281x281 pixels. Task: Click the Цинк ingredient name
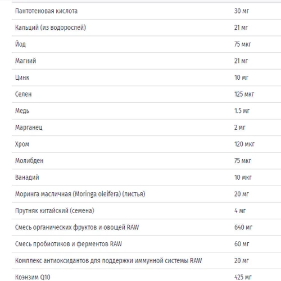coord(22,78)
